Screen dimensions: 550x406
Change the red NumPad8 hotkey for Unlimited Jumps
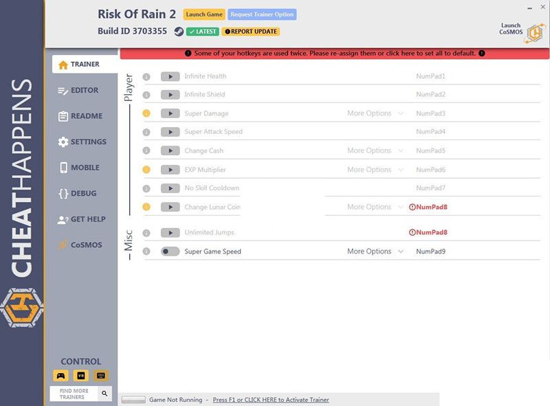coord(432,232)
